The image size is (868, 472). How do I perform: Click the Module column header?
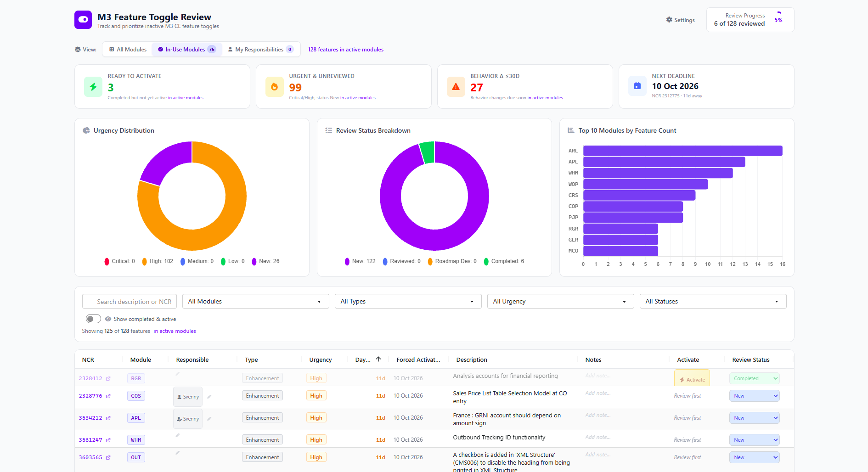click(x=141, y=360)
